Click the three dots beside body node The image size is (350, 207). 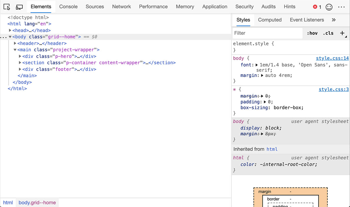[3, 37]
